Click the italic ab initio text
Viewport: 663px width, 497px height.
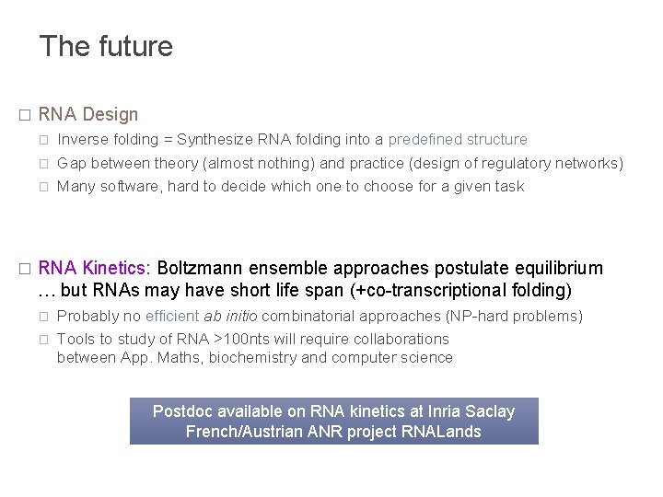pyautogui.click(x=230, y=317)
